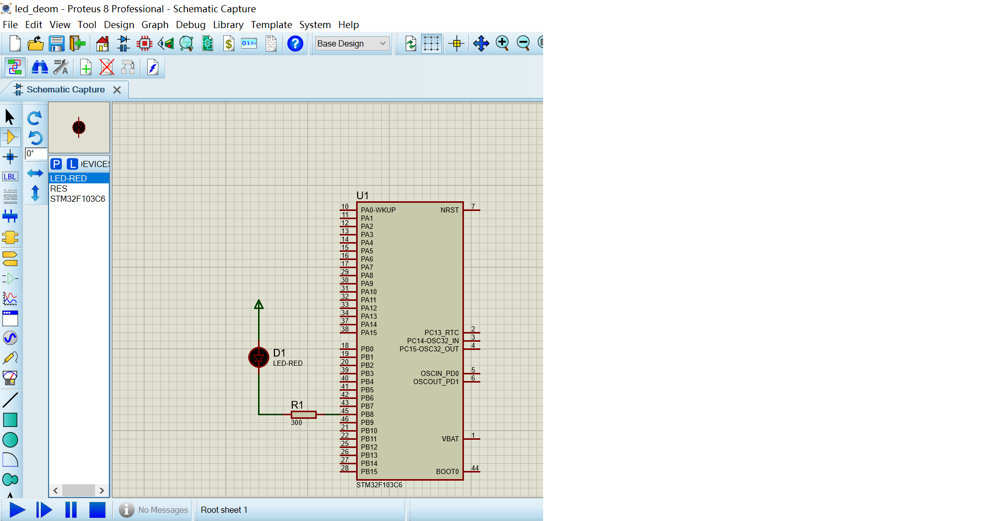981x521 pixels.
Task: Select STM32F103C6 device entry
Action: tap(79, 199)
